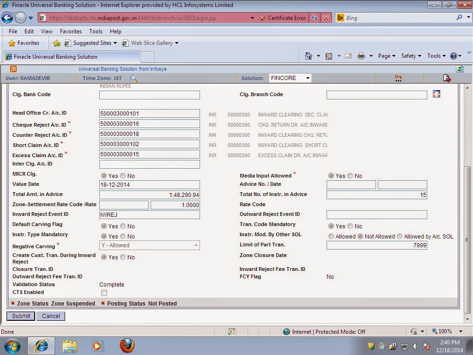
Task: Click the key icon in the Finacle toolbar
Action: point(398,78)
